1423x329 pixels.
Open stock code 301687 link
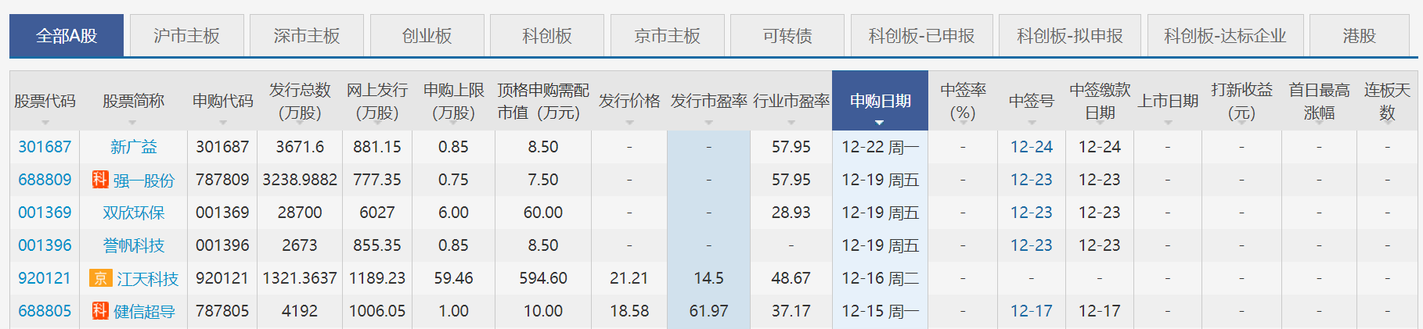pos(45,147)
